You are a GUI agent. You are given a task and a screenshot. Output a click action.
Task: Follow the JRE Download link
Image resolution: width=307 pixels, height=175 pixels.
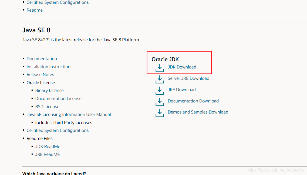[x=182, y=90]
